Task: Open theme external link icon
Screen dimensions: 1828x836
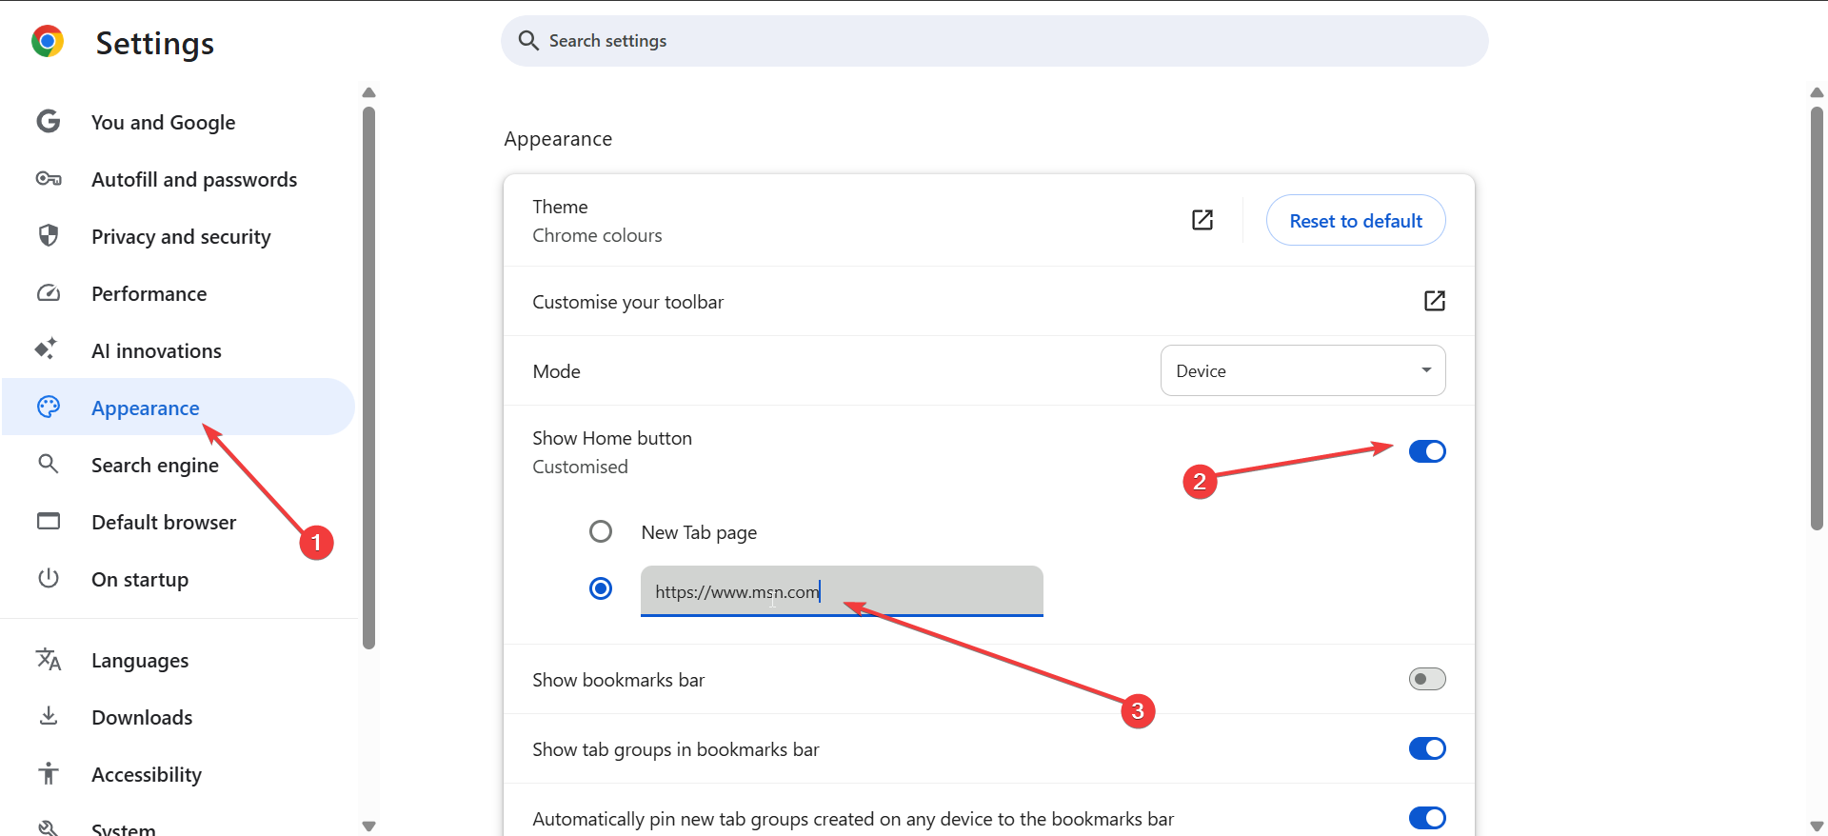Action: (1202, 220)
